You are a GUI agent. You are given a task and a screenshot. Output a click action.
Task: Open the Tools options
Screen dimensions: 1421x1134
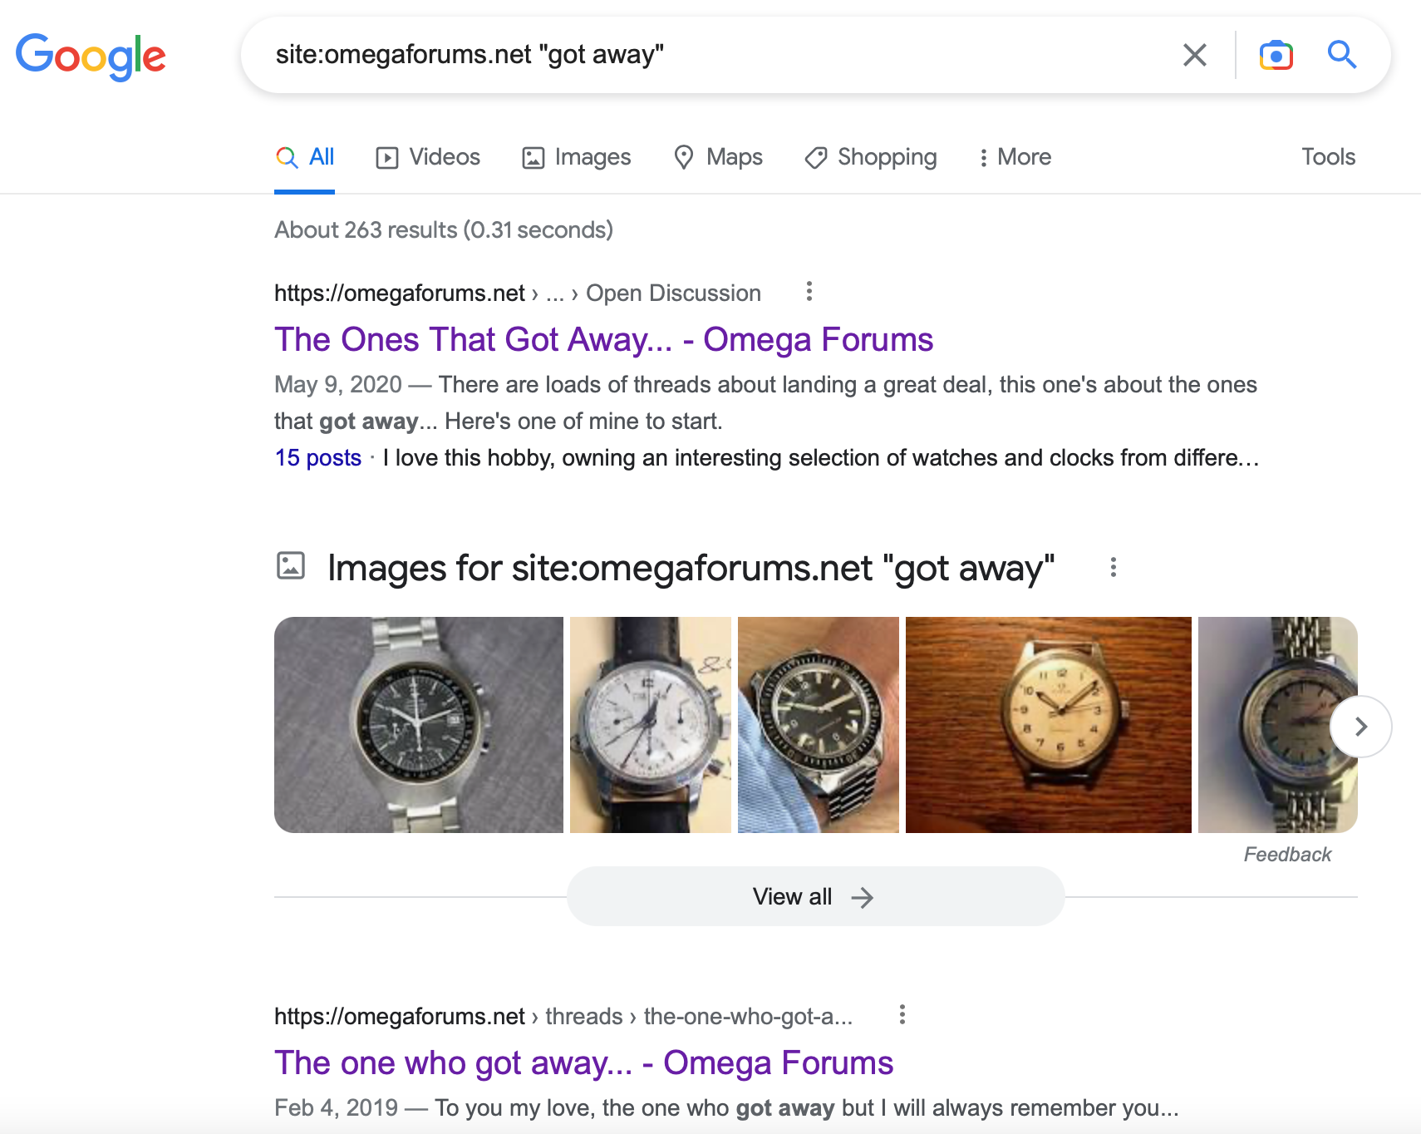point(1327,157)
